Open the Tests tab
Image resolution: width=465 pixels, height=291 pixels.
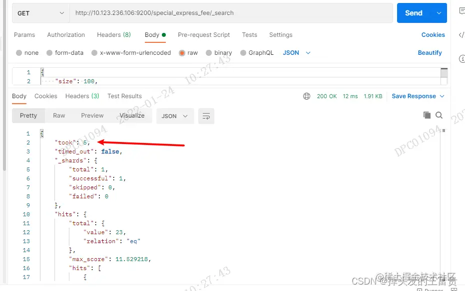coord(249,34)
